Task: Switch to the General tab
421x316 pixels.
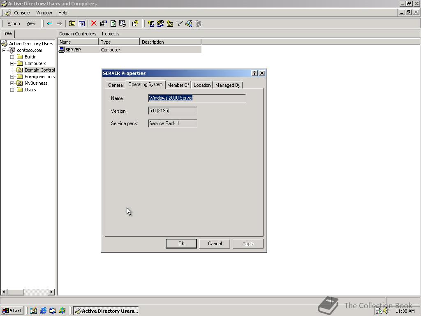Action: pyautogui.click(x=116, y=85)
